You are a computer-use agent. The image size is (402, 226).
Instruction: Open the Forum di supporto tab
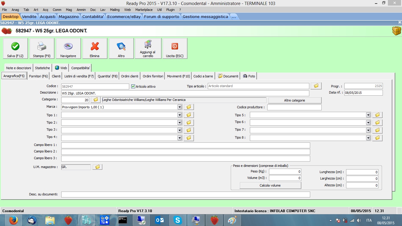click(162, 16)
